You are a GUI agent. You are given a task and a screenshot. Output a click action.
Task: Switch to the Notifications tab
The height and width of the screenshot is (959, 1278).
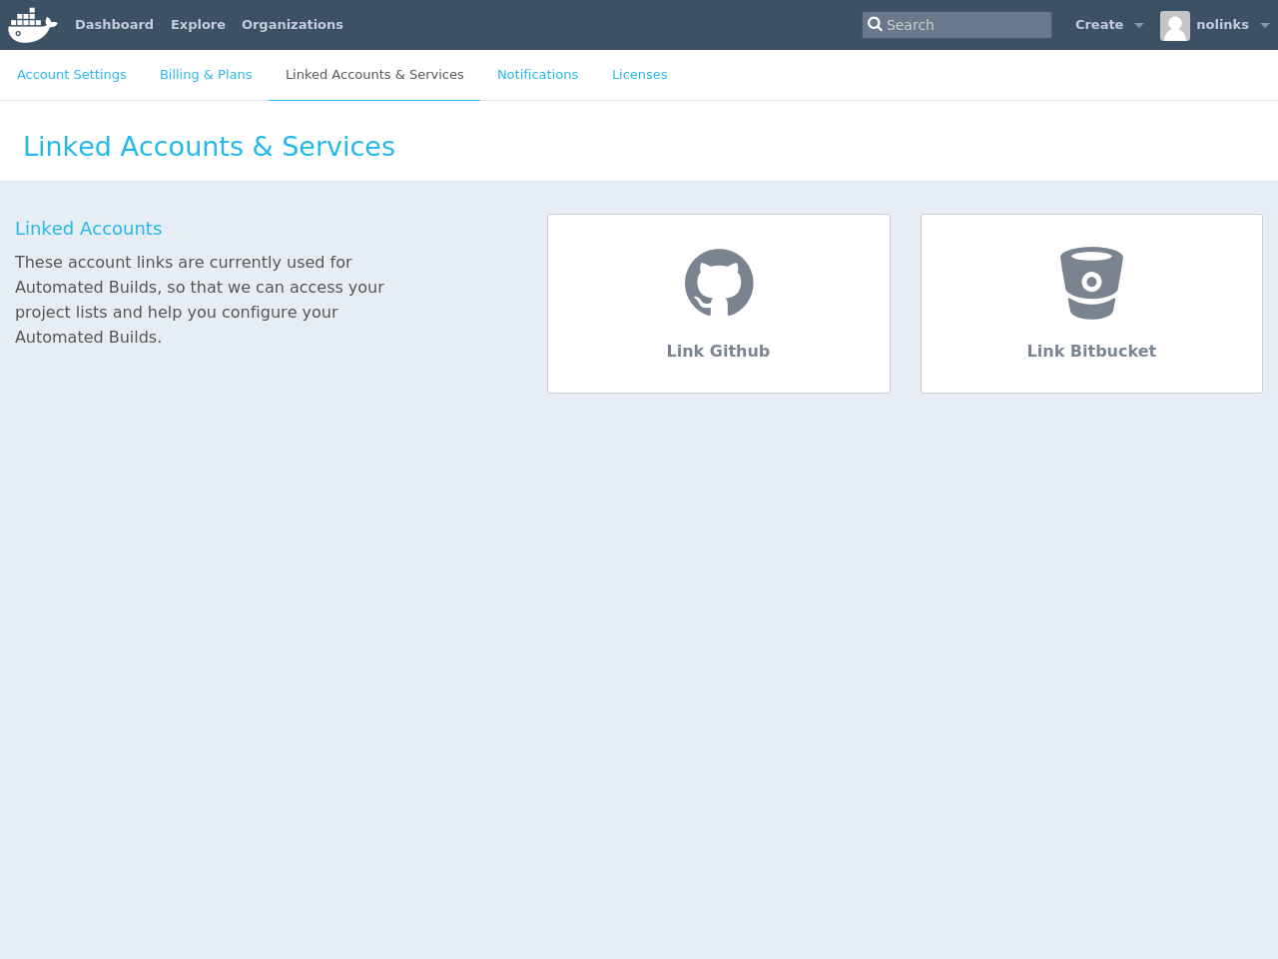coord(537,73)
